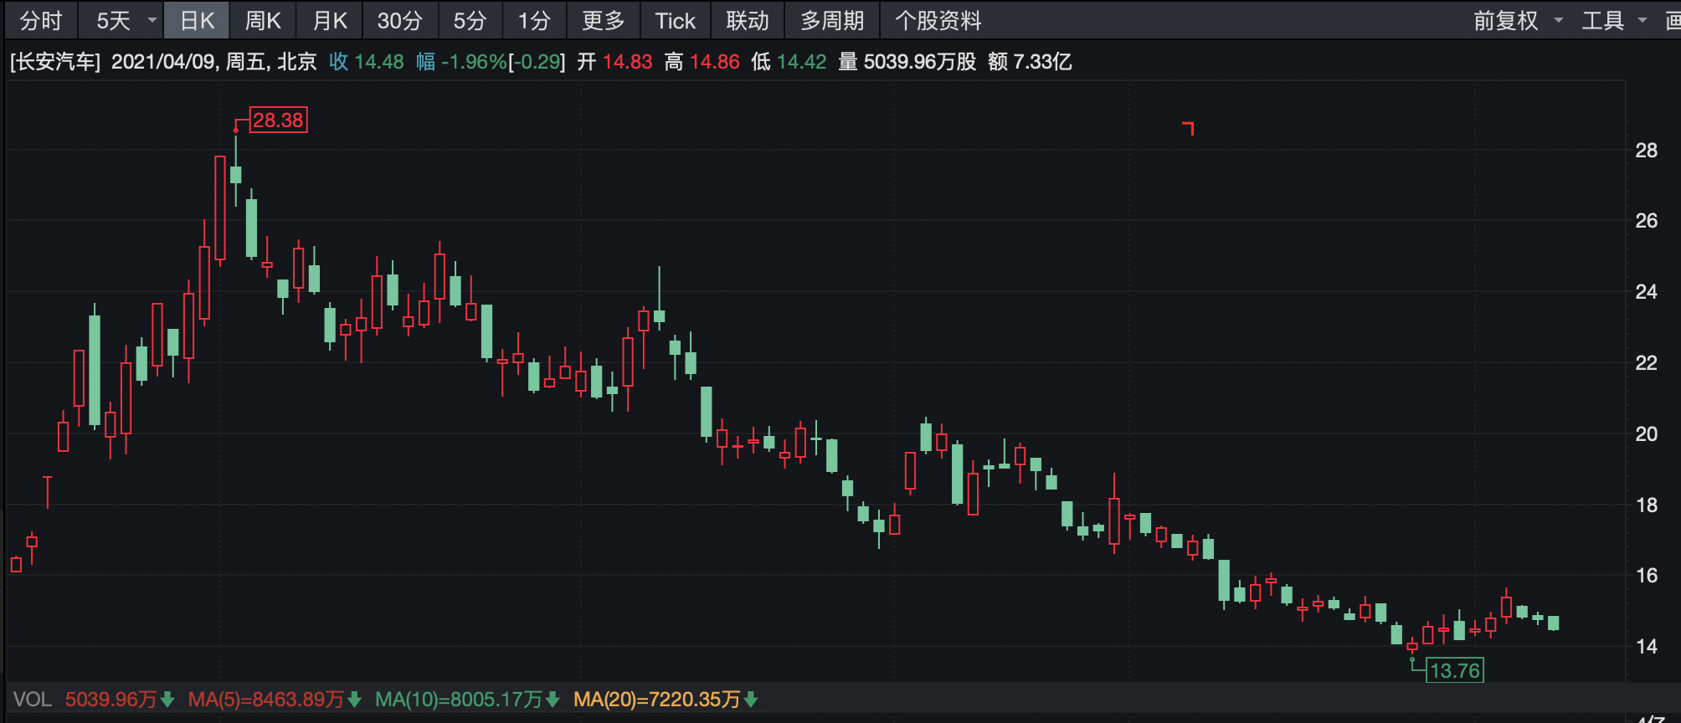Click the 24 price axis label
The image size is (1681, 723).
(1646, 292)
